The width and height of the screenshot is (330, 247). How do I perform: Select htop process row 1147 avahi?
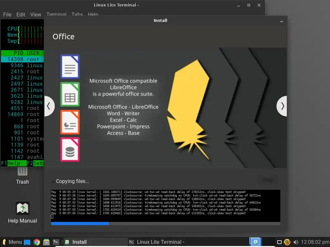click(22, 157)
